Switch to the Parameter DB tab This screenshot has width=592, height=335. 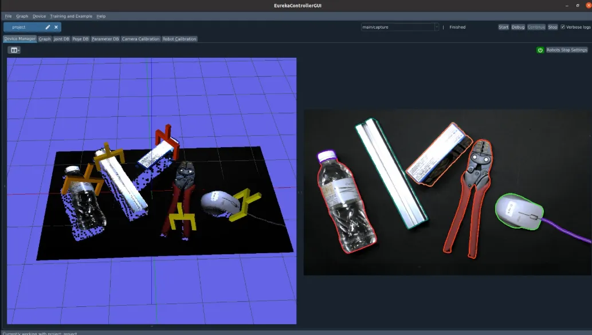[x=105, y=38]
